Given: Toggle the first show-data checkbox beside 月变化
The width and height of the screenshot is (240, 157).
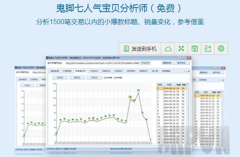Looking at the screenshot, I should pos(105,78).
